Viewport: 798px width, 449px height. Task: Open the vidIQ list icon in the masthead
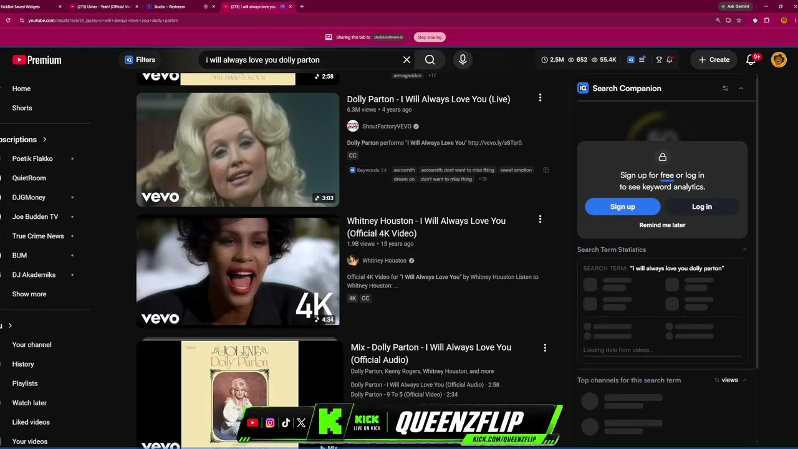642,60
